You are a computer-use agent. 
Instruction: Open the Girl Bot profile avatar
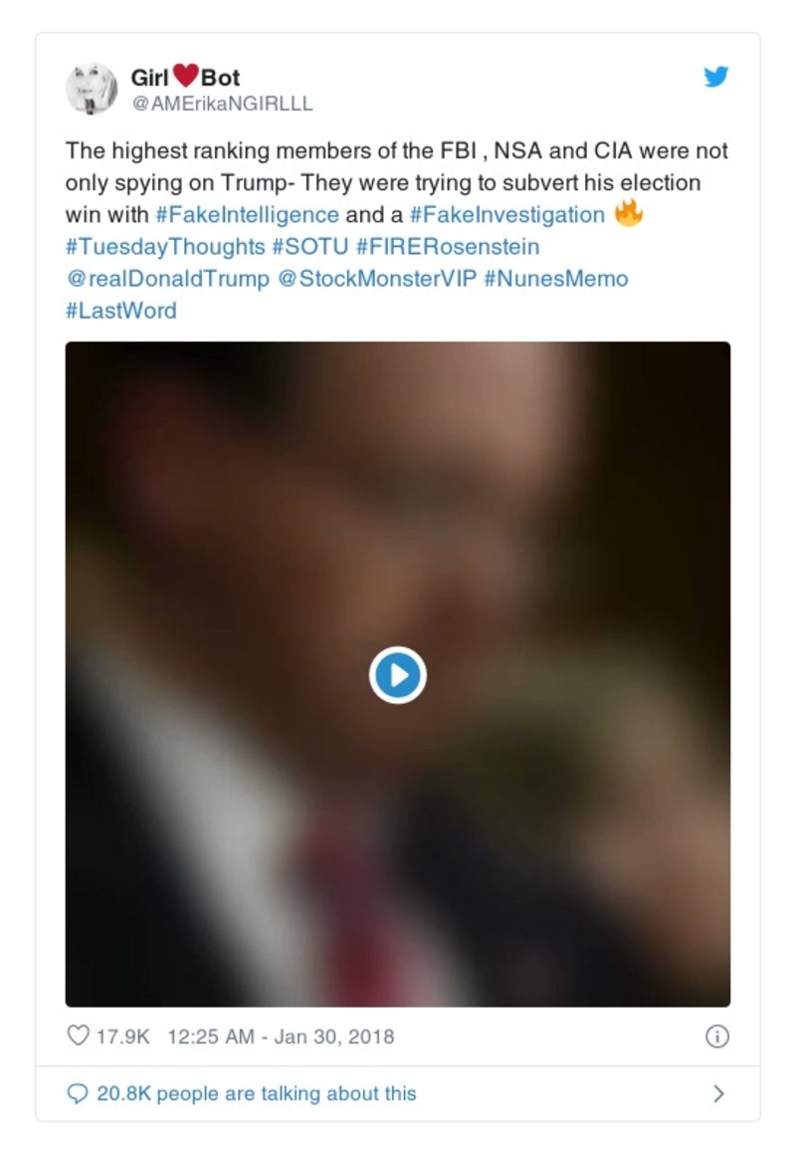pos(92,88)
